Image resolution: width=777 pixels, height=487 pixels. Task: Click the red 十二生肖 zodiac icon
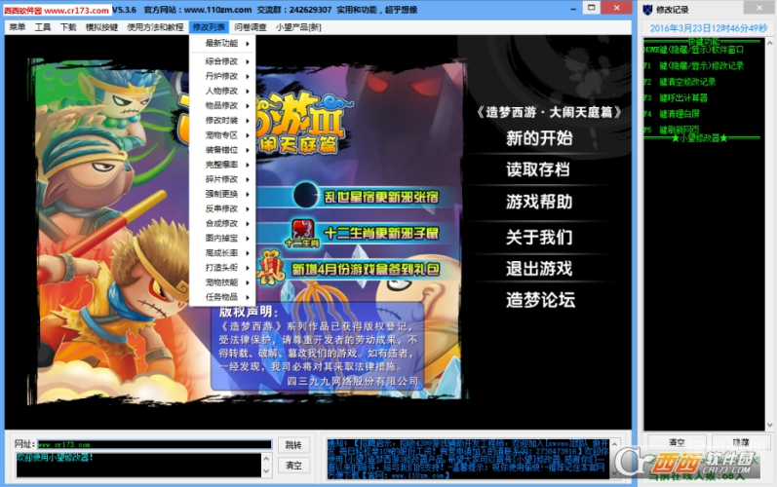click(x=303, y=233)
